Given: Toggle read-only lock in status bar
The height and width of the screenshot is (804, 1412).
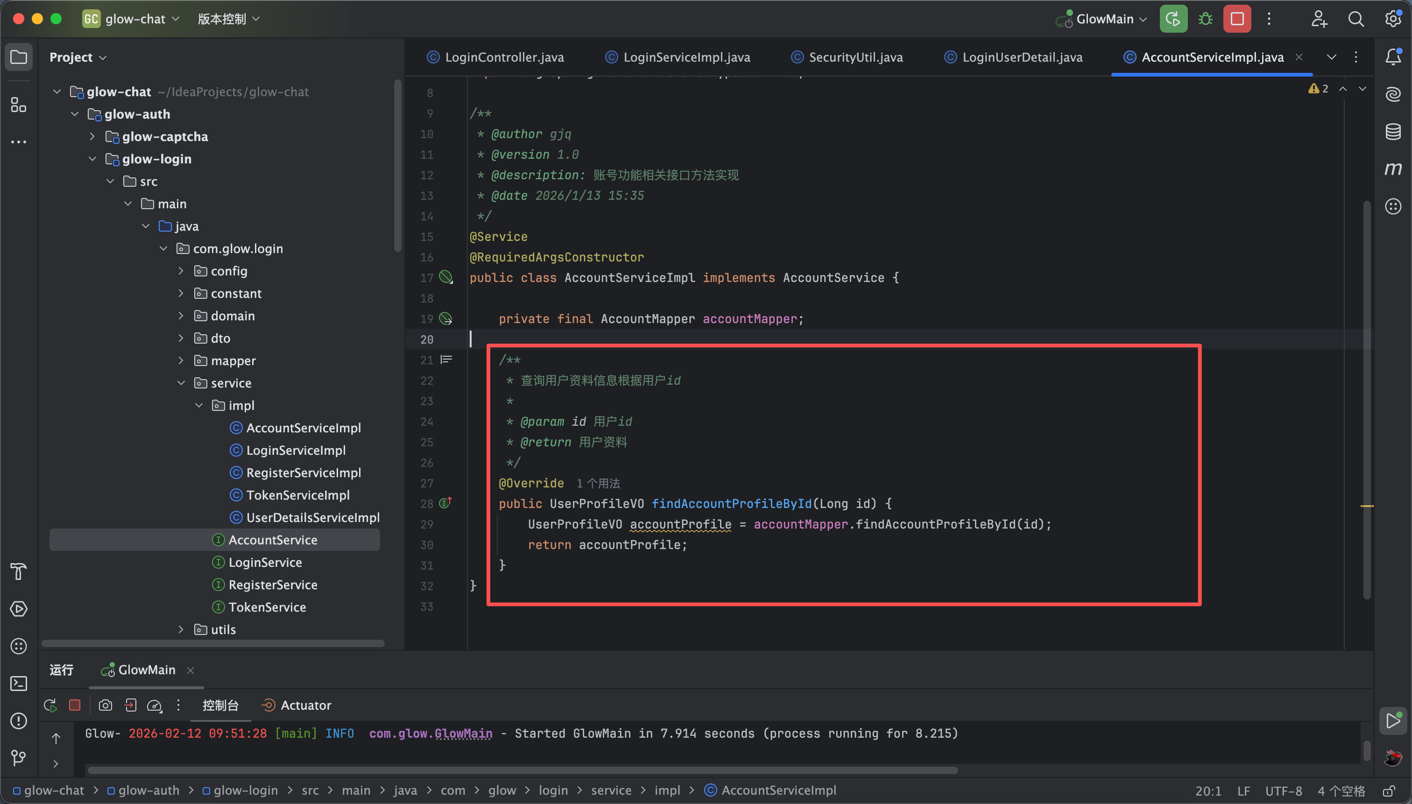Looking at the screenshot, I should [x=1390, y=791].
